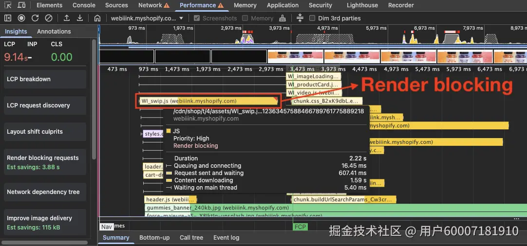Screen dimensions: 527x246
Task: Open the Security tab
Action: pyautogui.click(x=320, y=5)
